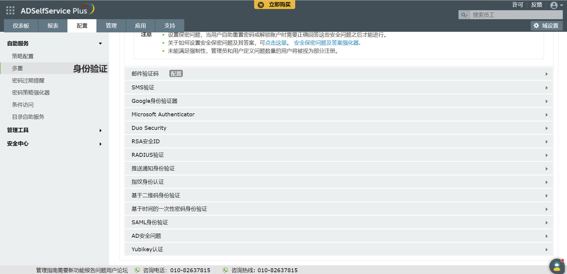Open the 用户论坛 footer link

coord(117,270)
